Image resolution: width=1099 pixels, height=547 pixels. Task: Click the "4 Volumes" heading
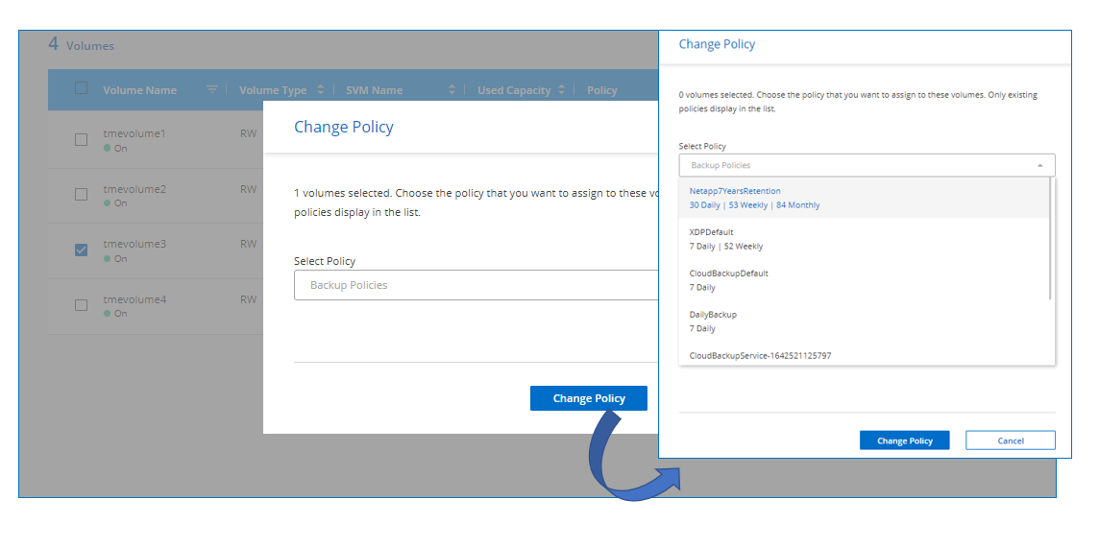click(x=81, y=45)
